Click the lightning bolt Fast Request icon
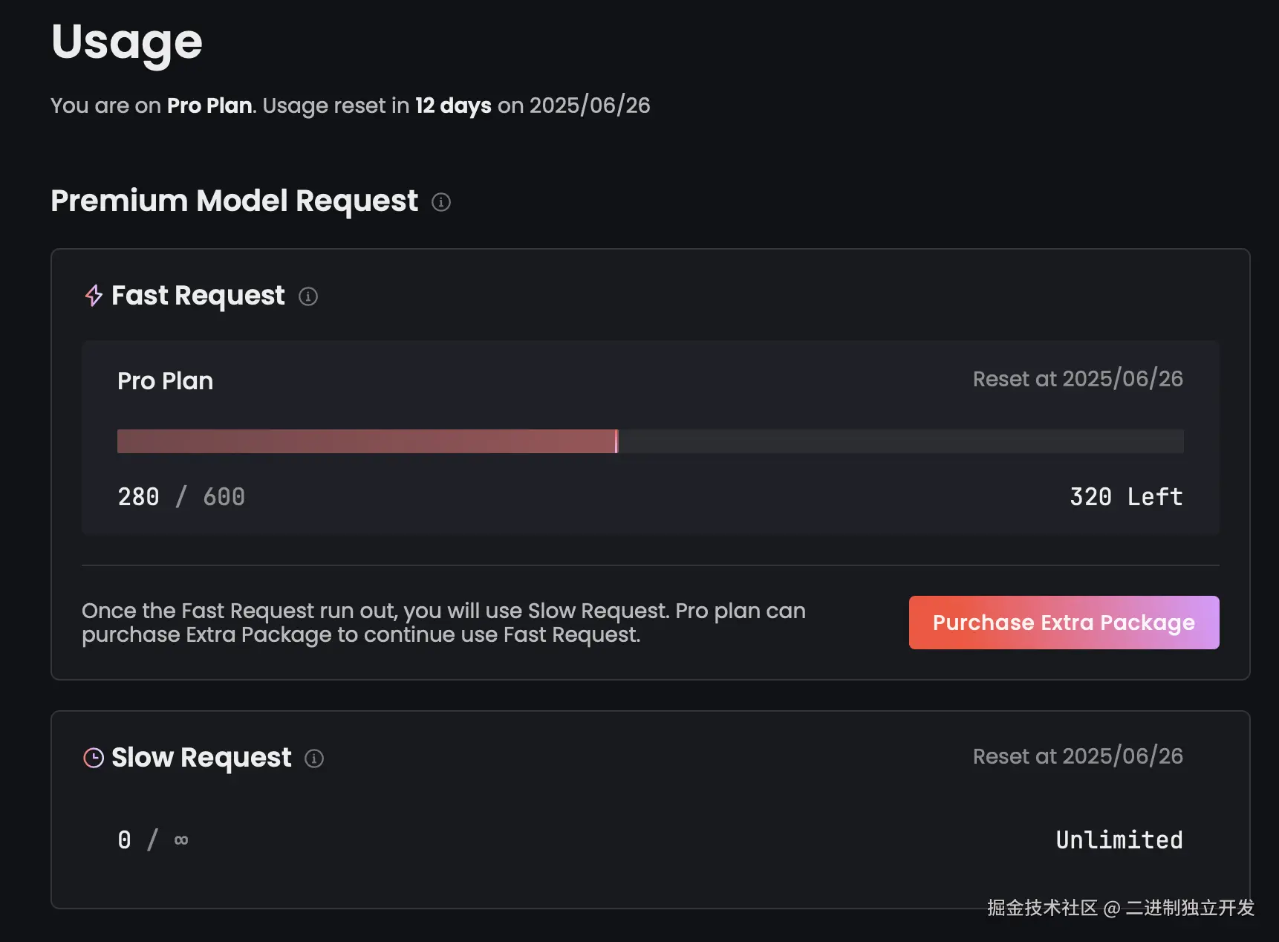Screen dimensions: 1279x942 [94, 296]
